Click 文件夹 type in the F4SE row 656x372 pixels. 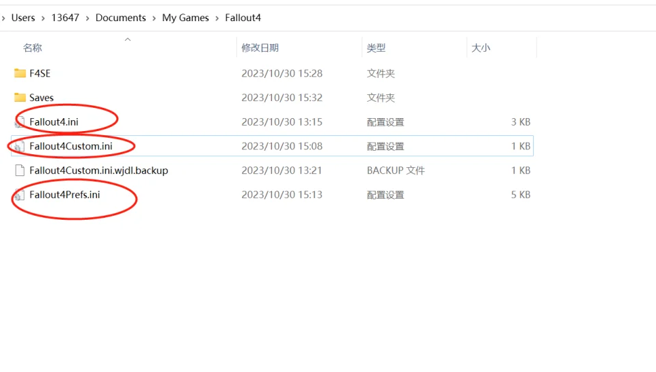(x=381, y=74)
